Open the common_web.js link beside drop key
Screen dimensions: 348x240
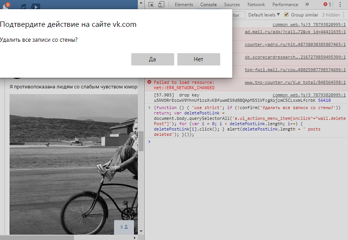tap(309, 95)
